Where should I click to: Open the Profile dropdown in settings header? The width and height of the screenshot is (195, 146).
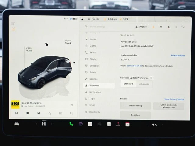pyautogui.click(x=141, y=27)
